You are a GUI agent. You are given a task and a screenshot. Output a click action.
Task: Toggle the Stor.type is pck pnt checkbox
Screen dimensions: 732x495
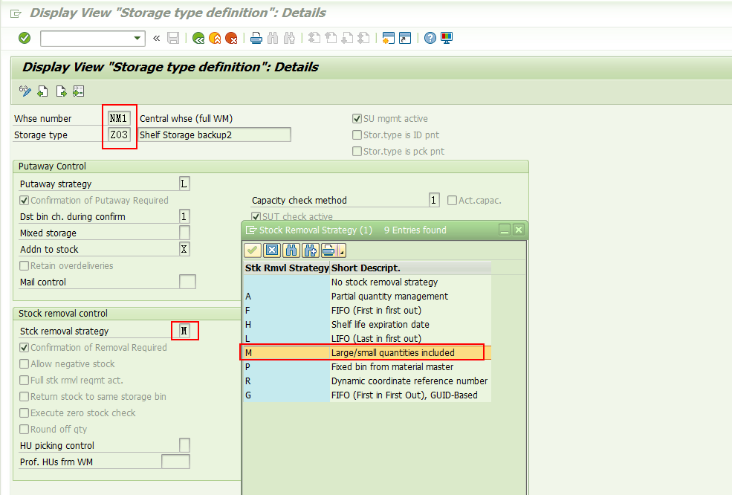click(357, 152)
